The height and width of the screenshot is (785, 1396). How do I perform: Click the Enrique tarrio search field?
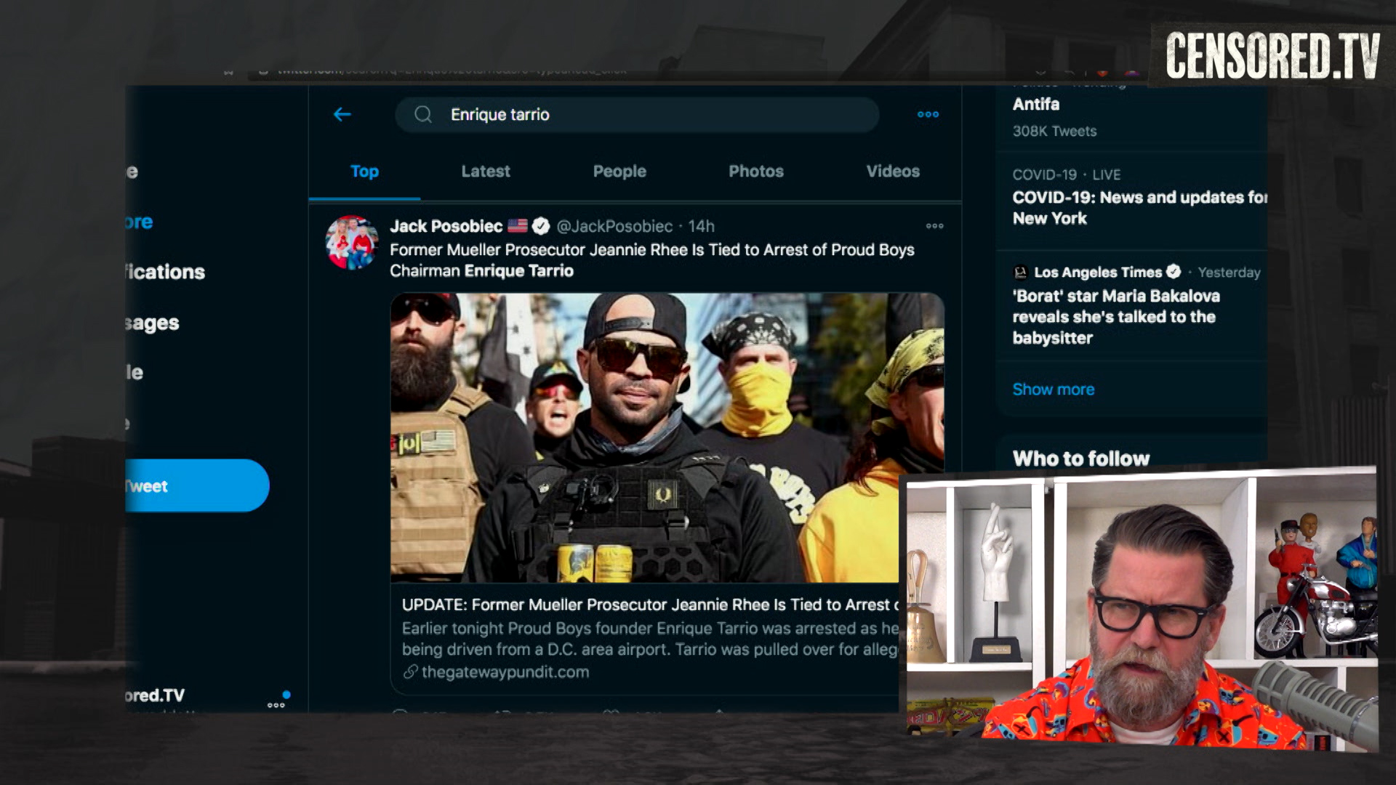637,114
